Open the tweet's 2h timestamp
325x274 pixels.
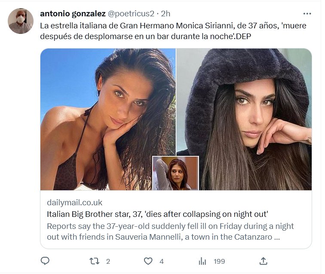coord(166,13)
